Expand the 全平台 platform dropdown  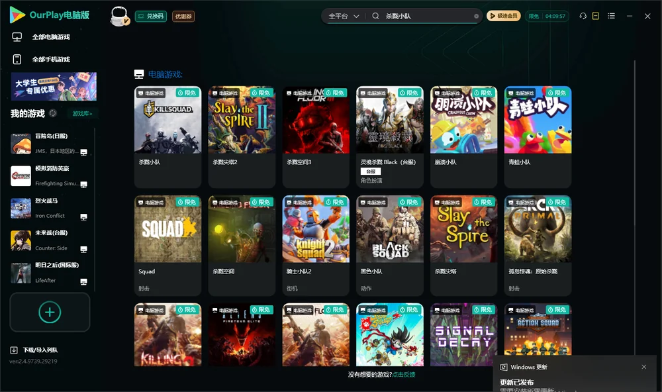click(x=344, y=16)
